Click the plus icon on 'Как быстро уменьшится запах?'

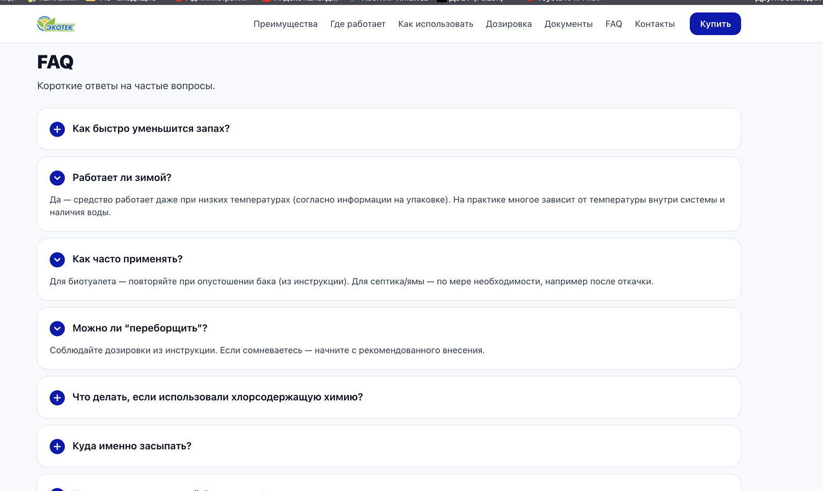pyautogui.click(x=57, y=129)
